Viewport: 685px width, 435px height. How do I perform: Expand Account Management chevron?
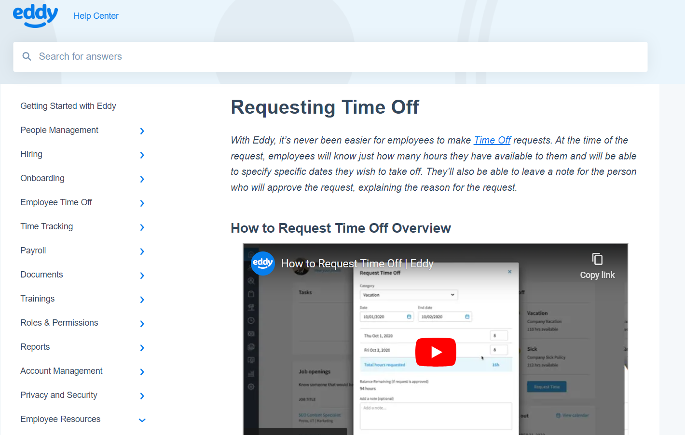[x=142, y=372]
